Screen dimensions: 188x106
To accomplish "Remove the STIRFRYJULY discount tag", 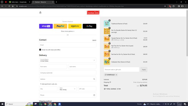I will [116, 75].
